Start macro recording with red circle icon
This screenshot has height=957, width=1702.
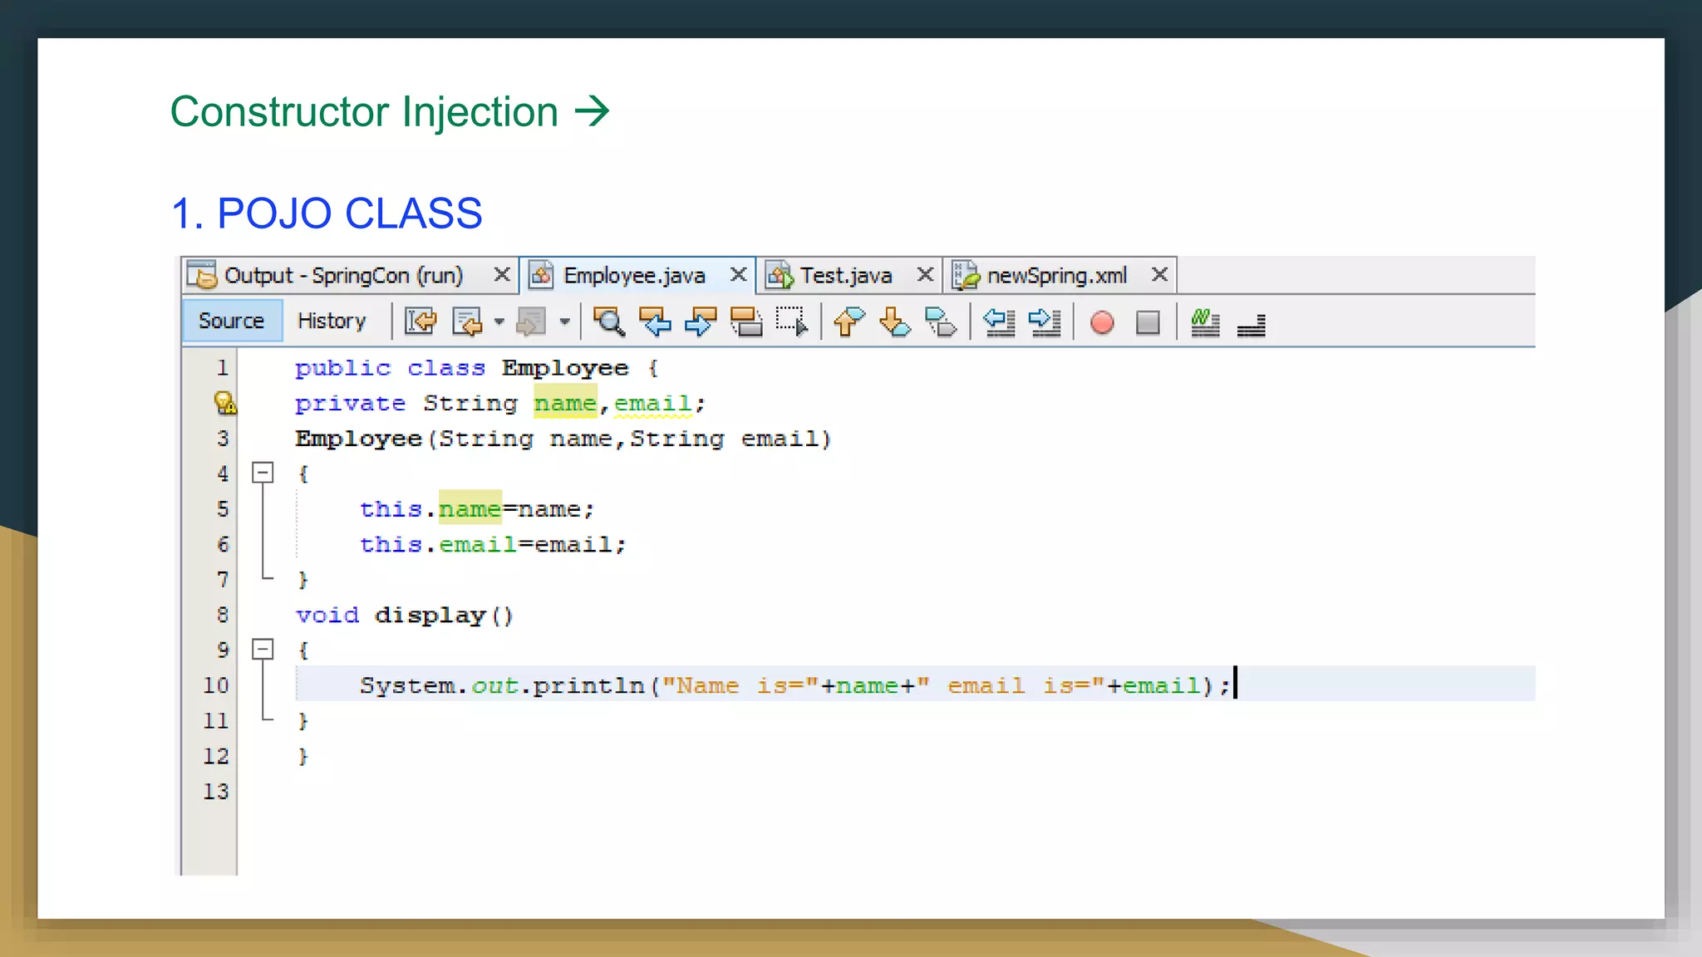coord(1102,322)
